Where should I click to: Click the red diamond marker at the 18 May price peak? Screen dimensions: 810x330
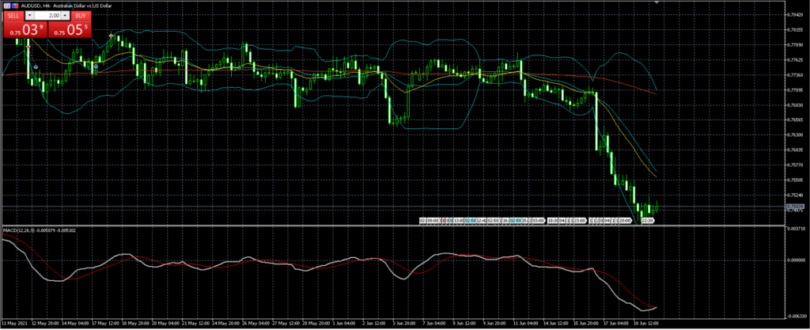(x=111, y=36)
